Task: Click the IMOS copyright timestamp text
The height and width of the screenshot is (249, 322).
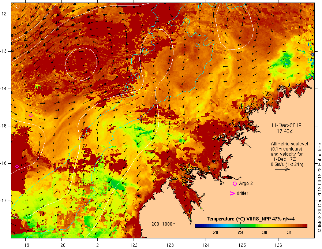Action: pos(319,187)
